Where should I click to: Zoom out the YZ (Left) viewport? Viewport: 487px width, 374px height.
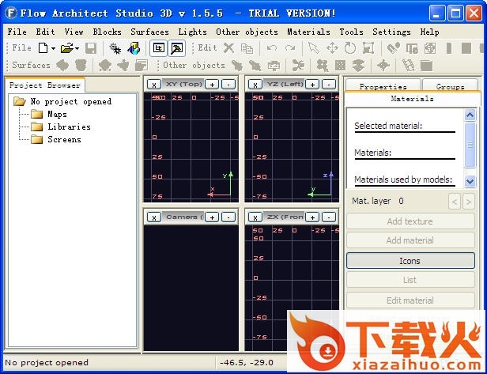point(330,84)
